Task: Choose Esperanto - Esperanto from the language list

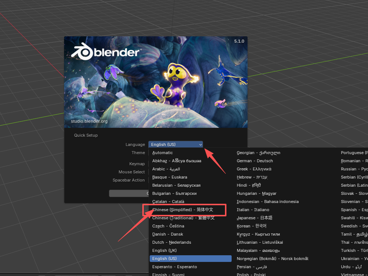Action: [174, 267]
